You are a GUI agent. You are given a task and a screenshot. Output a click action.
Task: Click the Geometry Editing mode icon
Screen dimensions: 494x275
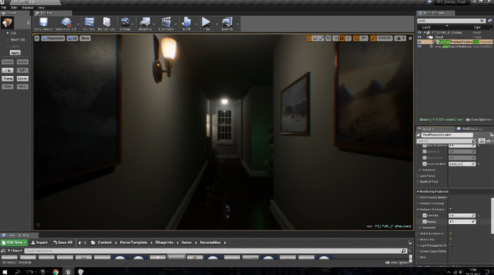tap(7, 23)
